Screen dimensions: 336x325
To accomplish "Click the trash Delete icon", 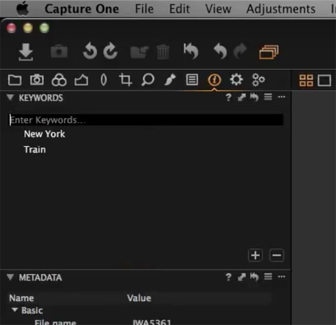I will coord(163,52).
